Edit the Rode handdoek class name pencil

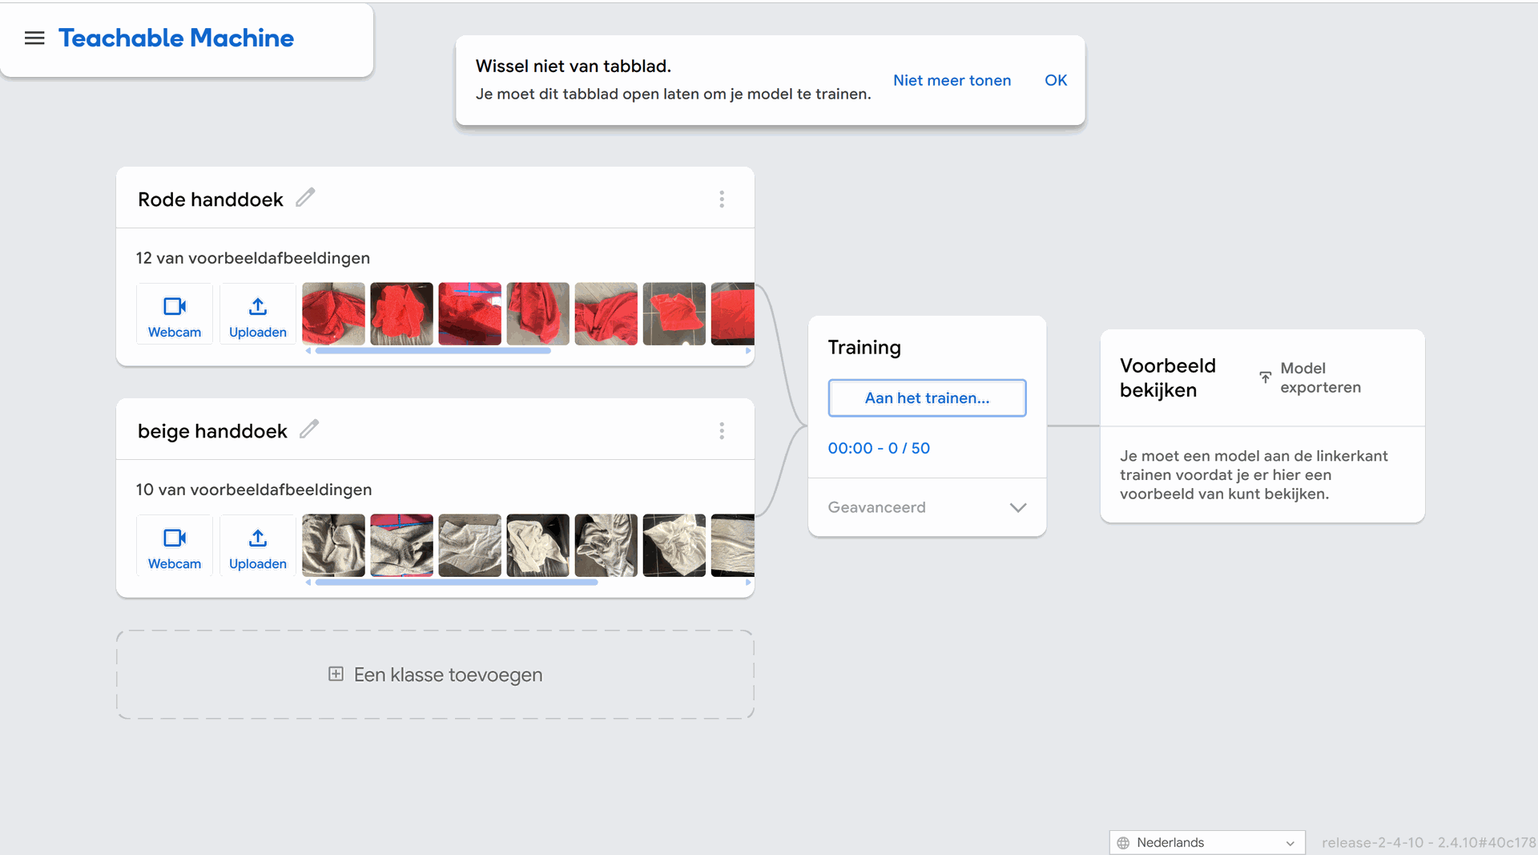click(x=305, y=197)
